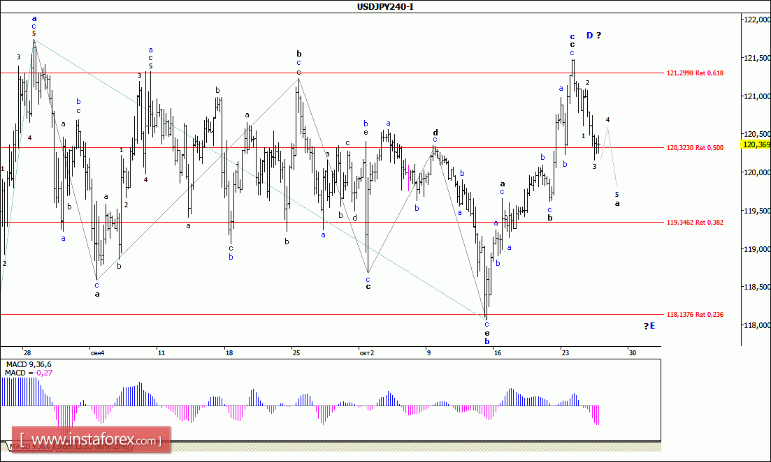This screenshot has height=462, width=771.
Task: Click the 'окт2' date on time axis
Action: (x=367, y=353)
